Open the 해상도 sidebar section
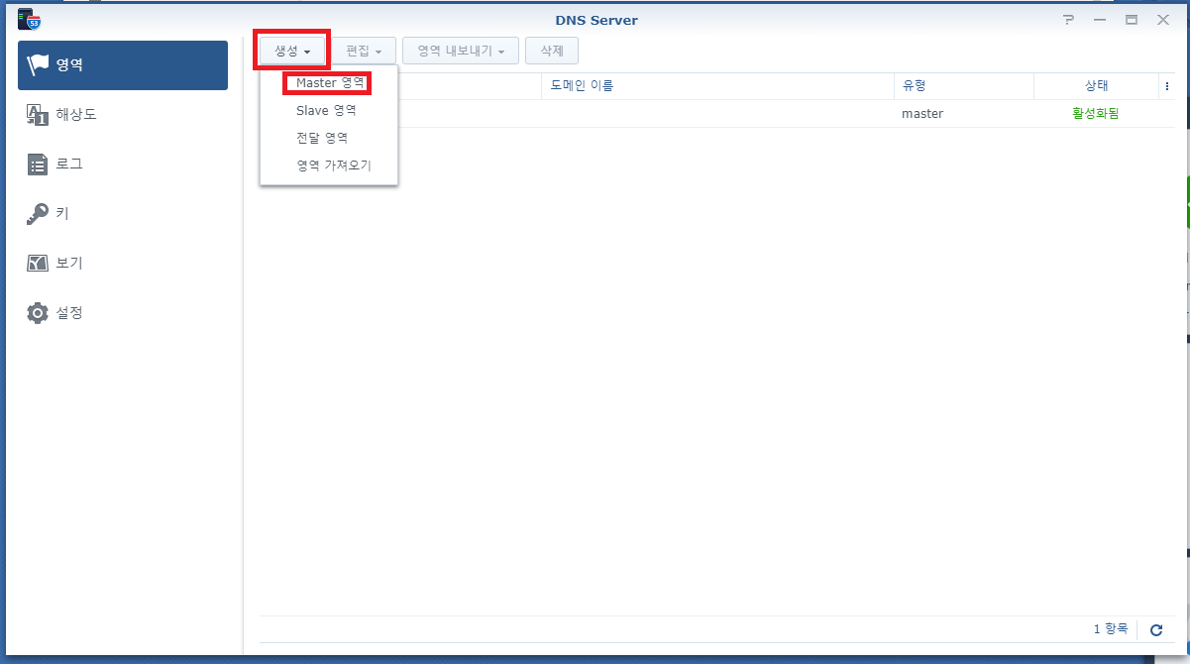 pyautogui.click(x=123, y=115)
